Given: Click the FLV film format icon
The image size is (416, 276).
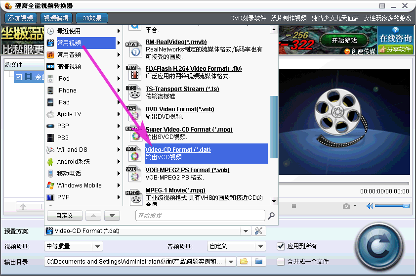Looking at the screenshot, I should click(x=134, y=73).
